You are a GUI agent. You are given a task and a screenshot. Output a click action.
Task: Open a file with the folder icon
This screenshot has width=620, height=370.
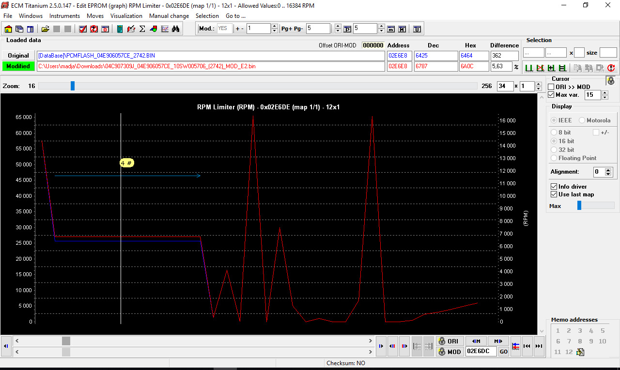[45, 29]
